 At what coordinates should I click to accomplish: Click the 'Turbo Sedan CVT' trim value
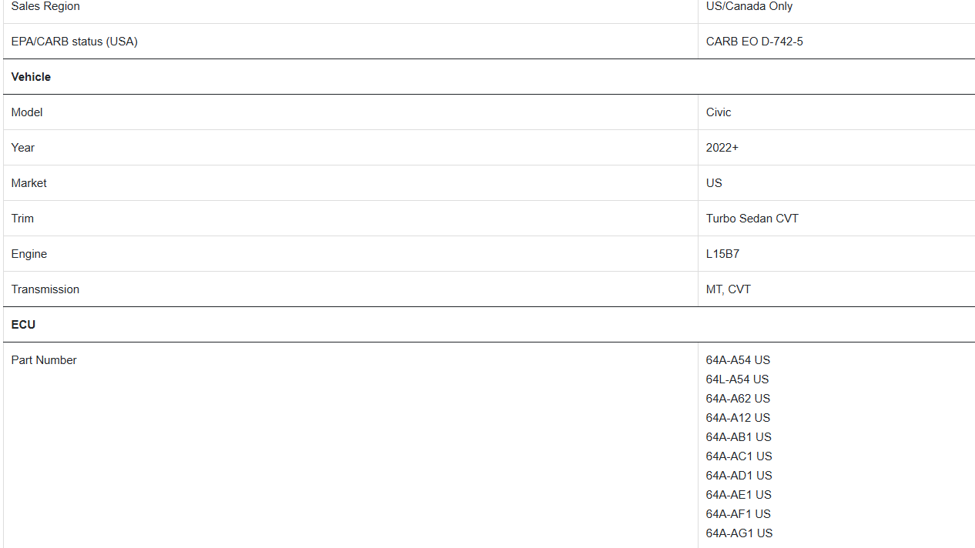pos(752,219)
